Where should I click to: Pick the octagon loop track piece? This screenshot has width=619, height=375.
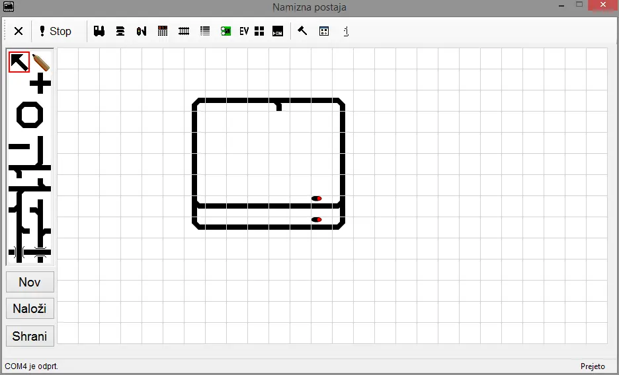point(30,114)
